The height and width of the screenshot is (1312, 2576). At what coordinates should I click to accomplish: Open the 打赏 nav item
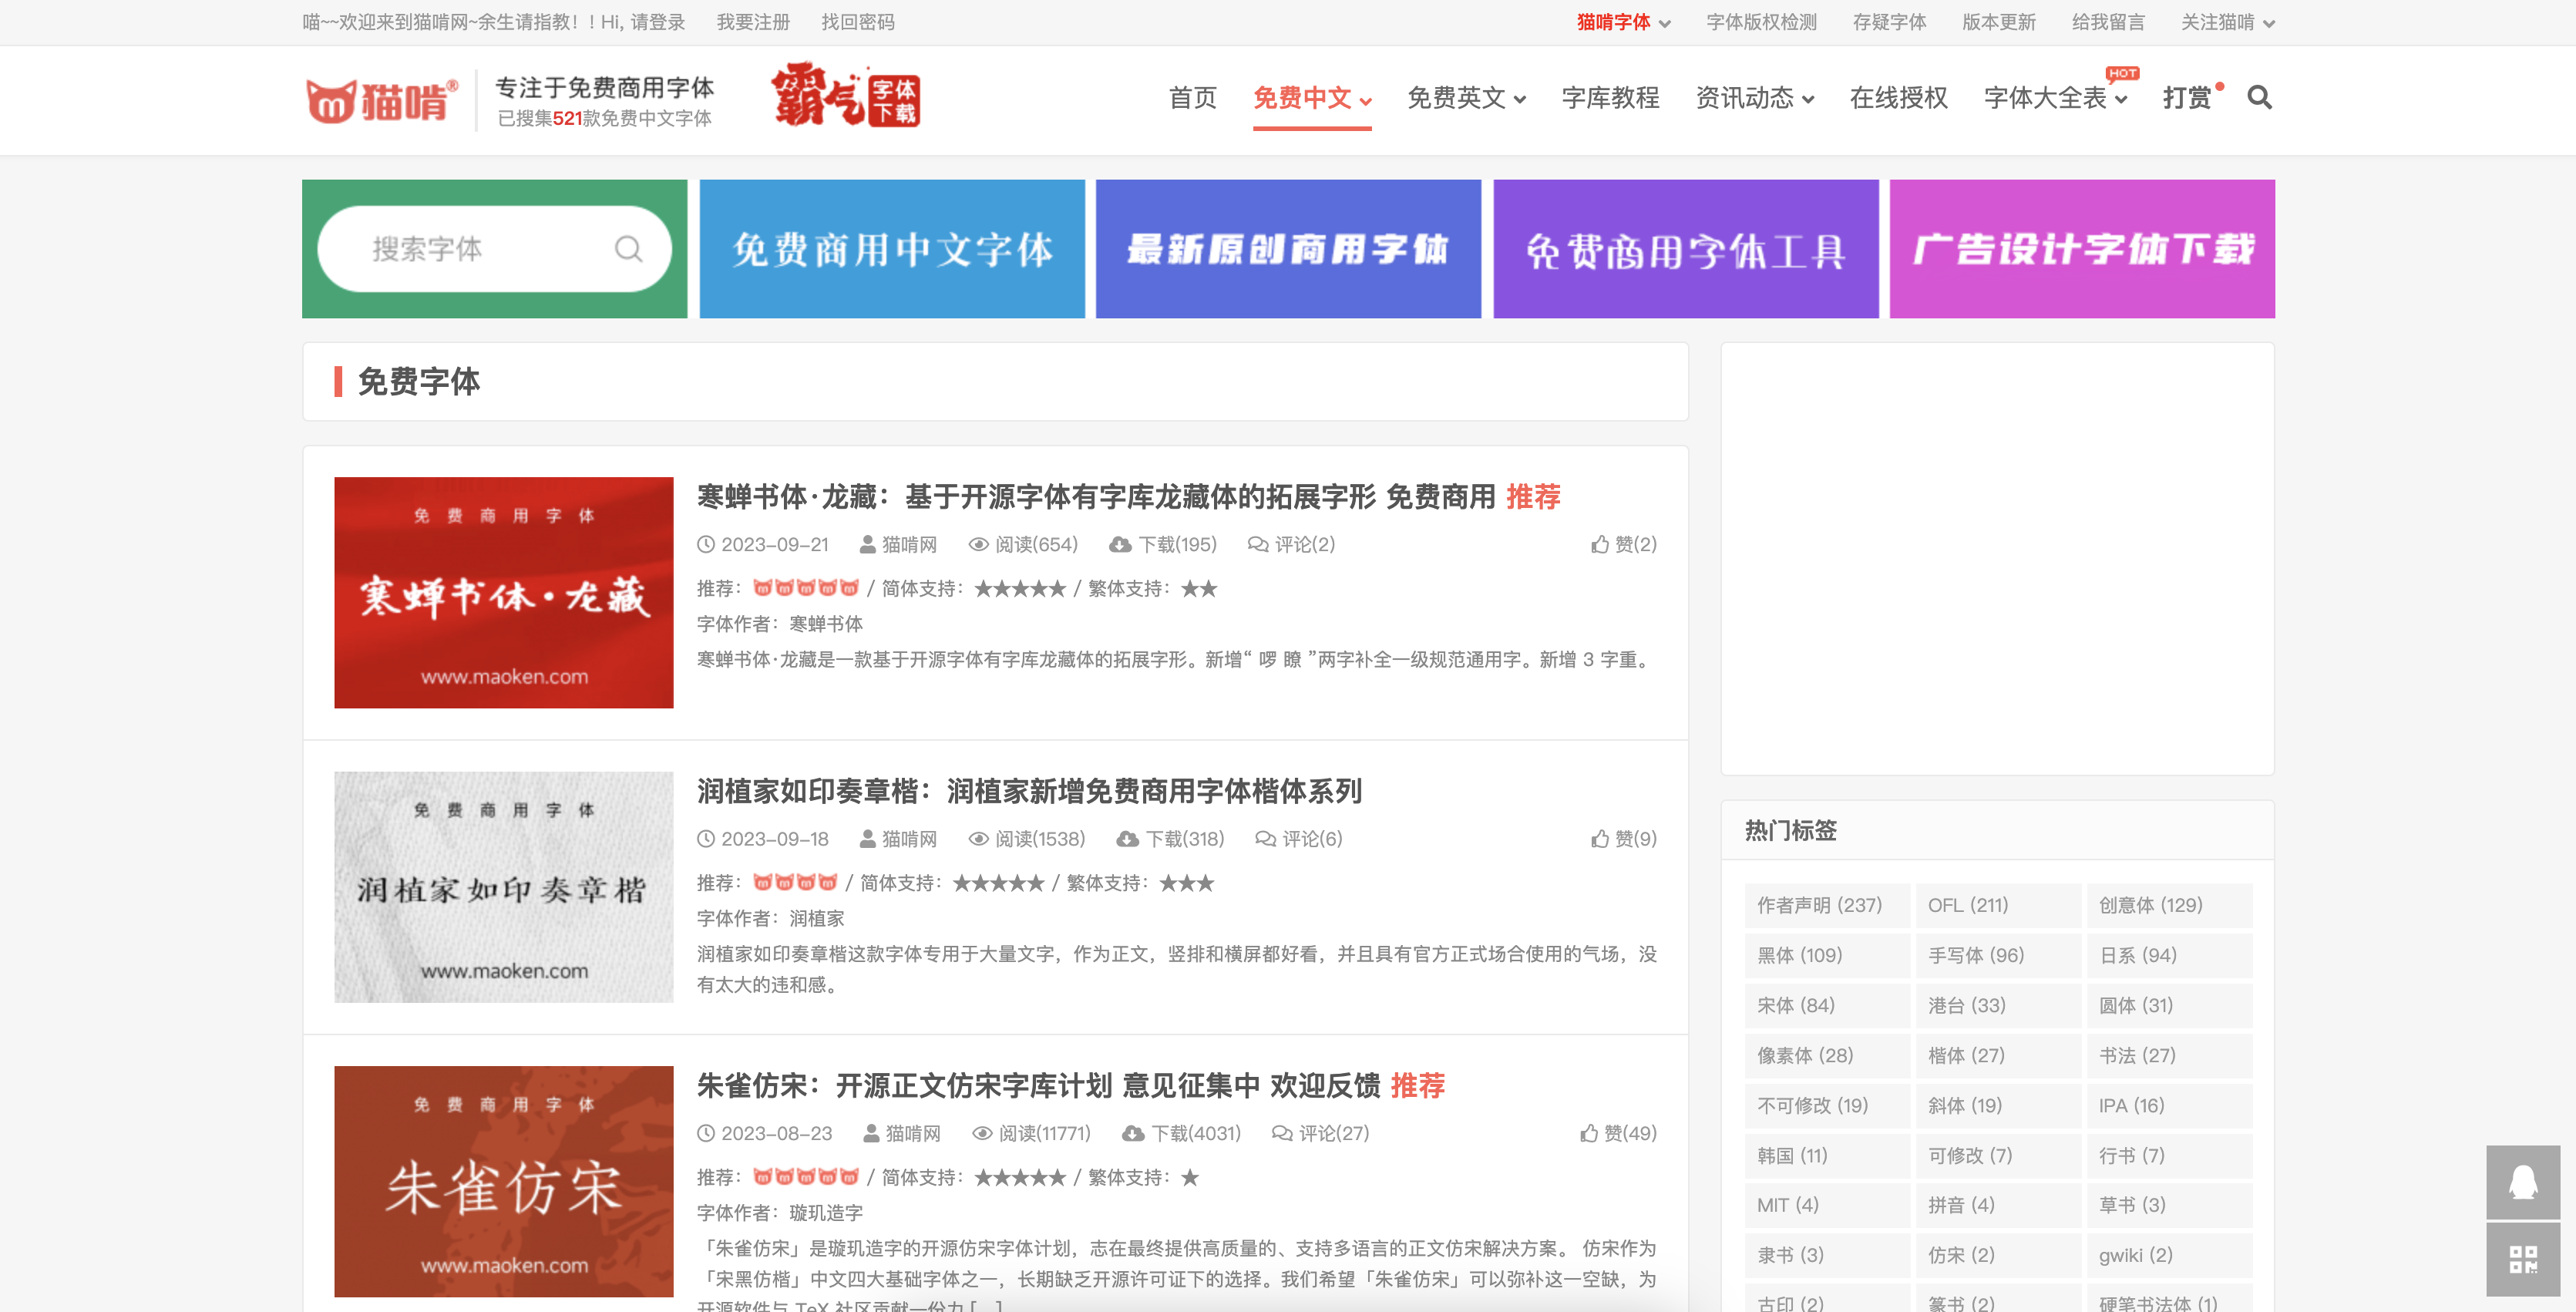coord(2187,98)
